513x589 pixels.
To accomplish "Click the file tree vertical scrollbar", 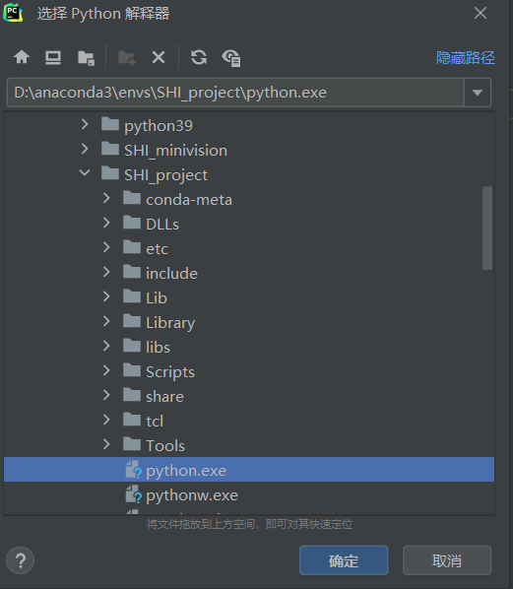I will (487, 228).
